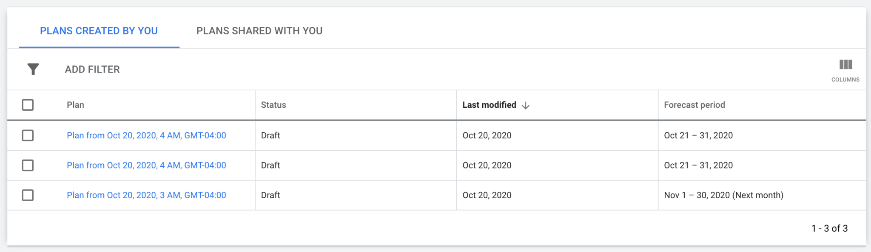
Task: Click the 1 - 3 of 3 pagination text
Action: (x=829, y=228)
